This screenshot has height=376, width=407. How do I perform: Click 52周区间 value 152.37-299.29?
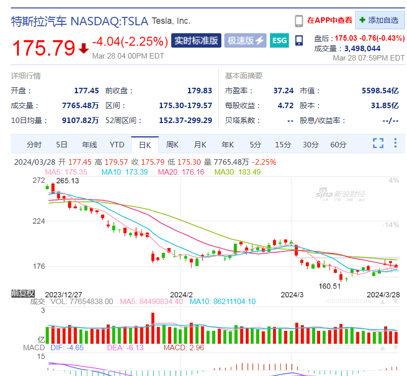pos(185,121)
